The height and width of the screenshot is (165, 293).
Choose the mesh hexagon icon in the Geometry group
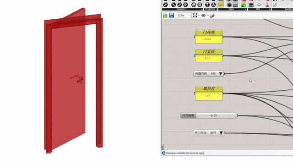pyautogui.click(x=200, y=5)
